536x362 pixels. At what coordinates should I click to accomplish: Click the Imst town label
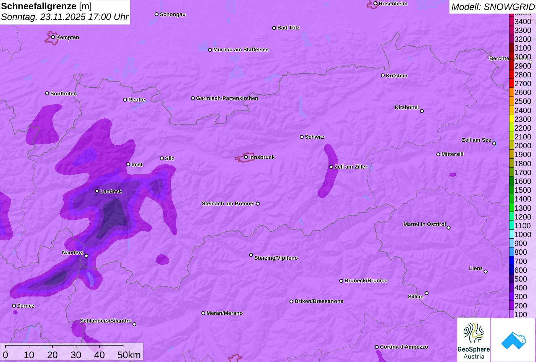[137, 164]
